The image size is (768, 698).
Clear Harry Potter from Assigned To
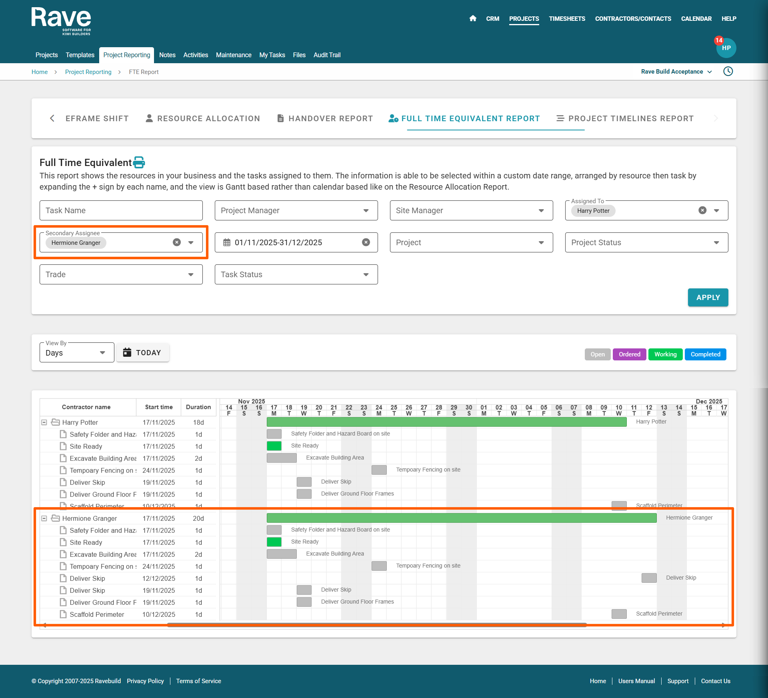(x=702, y=210)
